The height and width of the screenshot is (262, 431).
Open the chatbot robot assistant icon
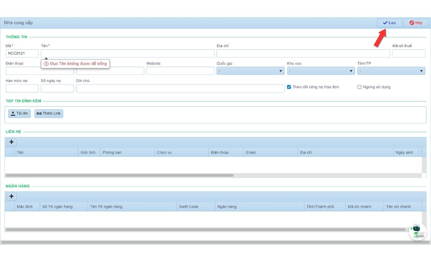[417, 231]
